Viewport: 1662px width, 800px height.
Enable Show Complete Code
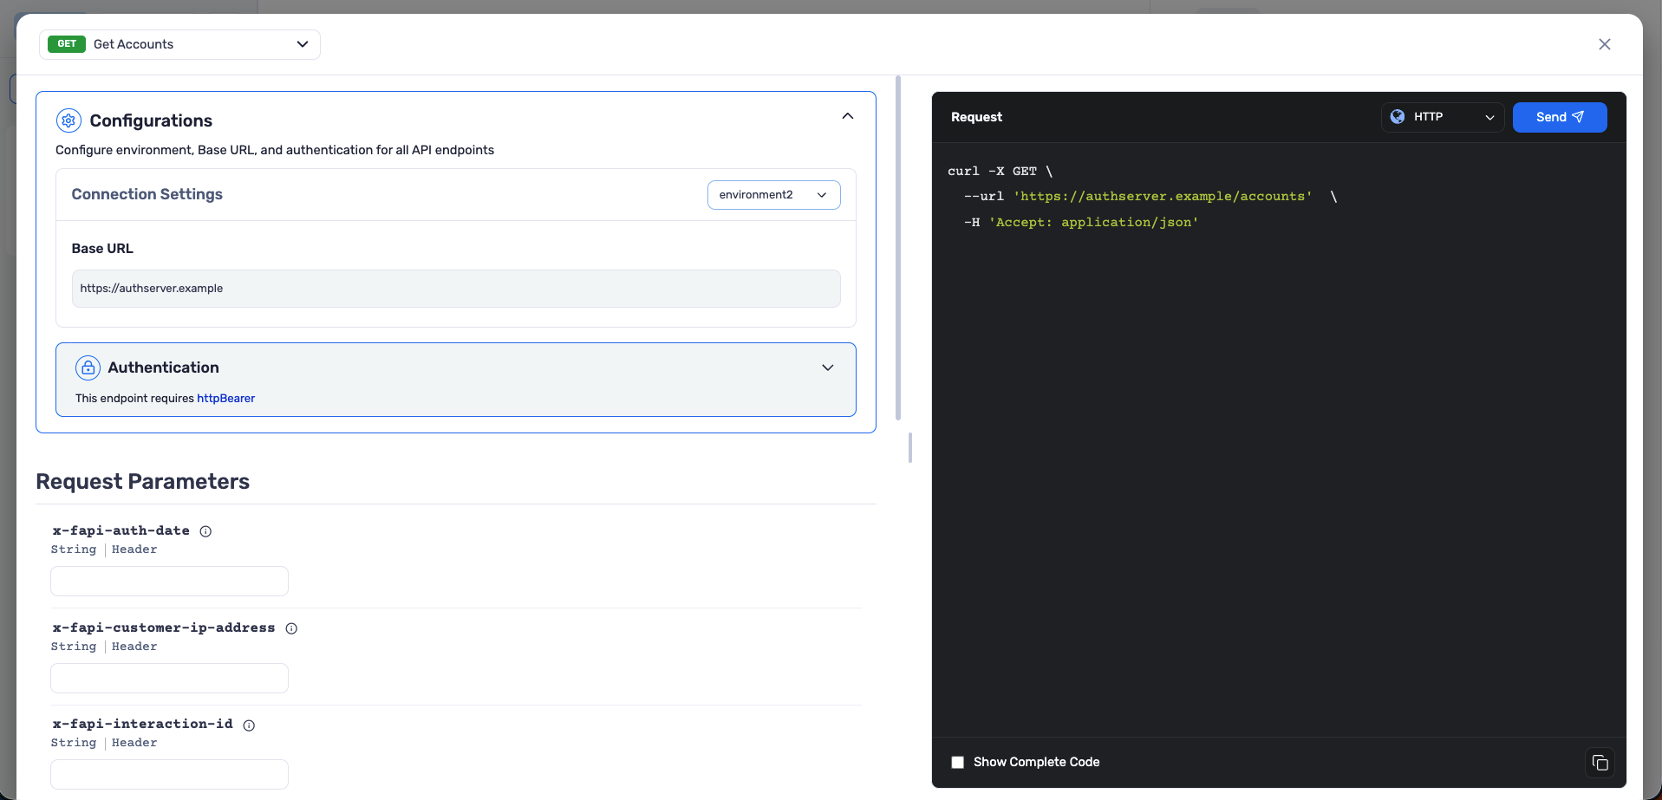click(957, 762)
